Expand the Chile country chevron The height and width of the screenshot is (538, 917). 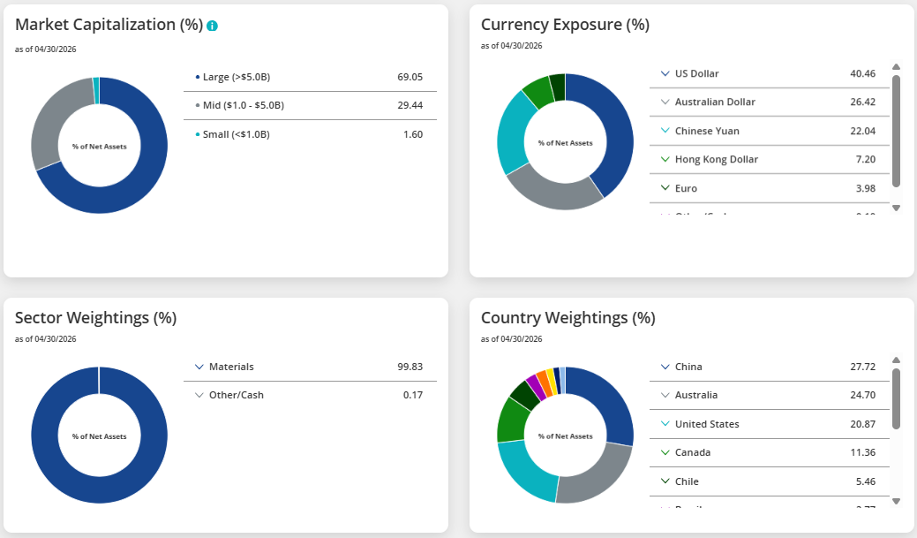[x=665, y=481]
